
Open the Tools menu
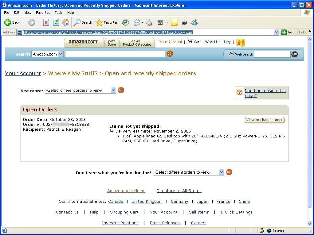[x=59, y=13]
